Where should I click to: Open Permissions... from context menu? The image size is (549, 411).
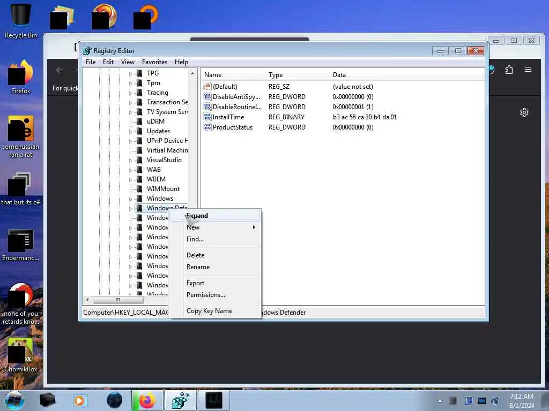[x=215, y=295]
